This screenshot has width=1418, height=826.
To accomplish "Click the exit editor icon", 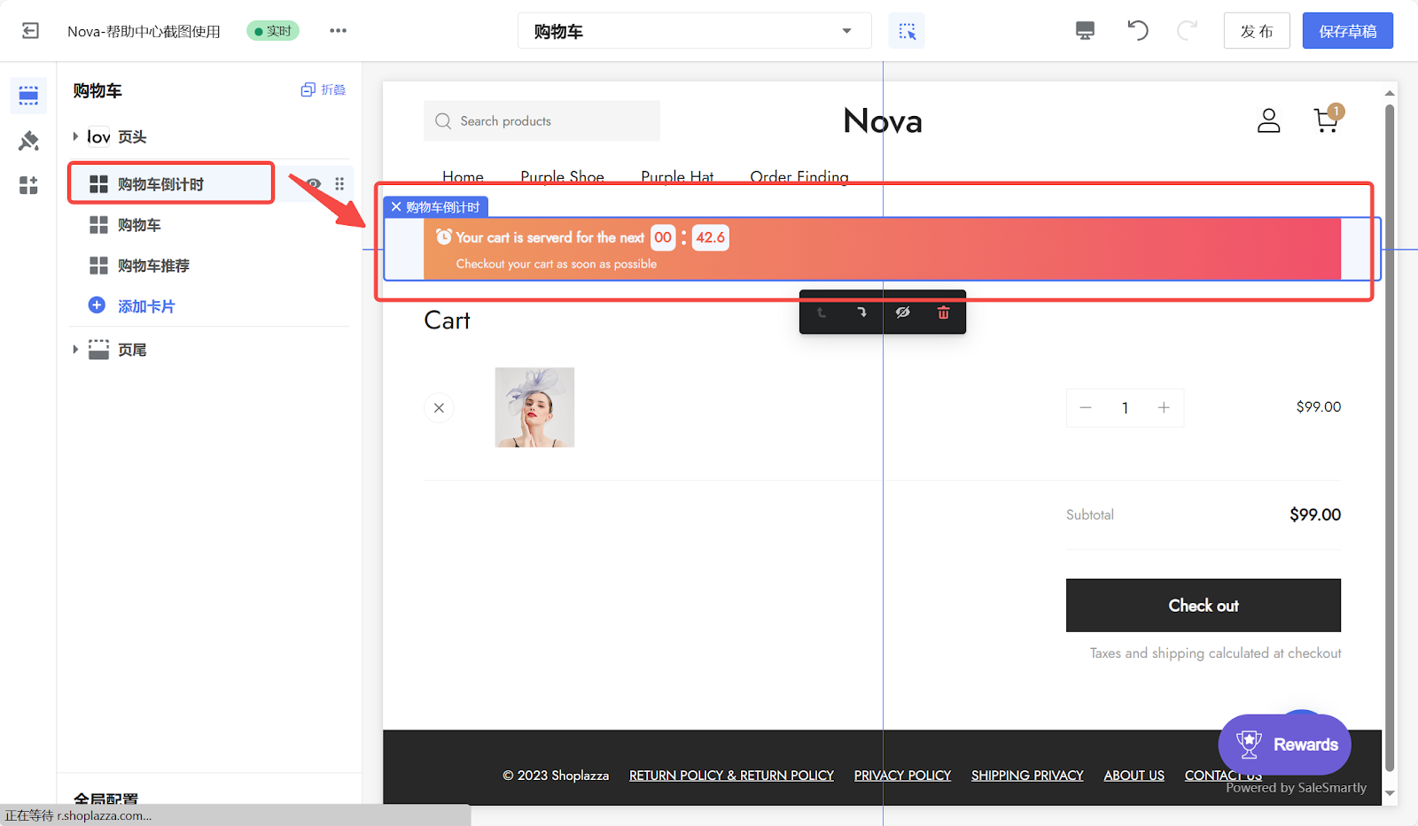I will tap(30, 31).
